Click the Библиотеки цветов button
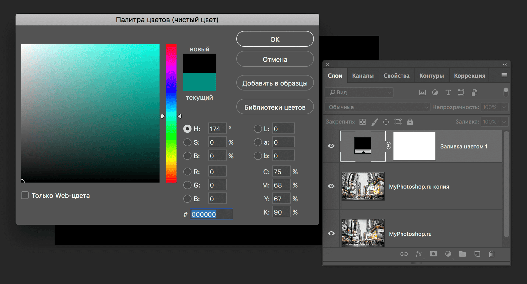This screenshot has width=527, height=284. pyautogui.click(x=275, y=107)
